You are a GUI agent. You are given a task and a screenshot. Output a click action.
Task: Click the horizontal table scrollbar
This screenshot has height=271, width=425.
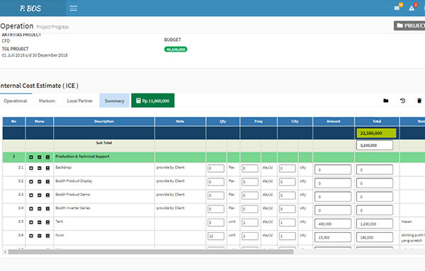(151, 252)
